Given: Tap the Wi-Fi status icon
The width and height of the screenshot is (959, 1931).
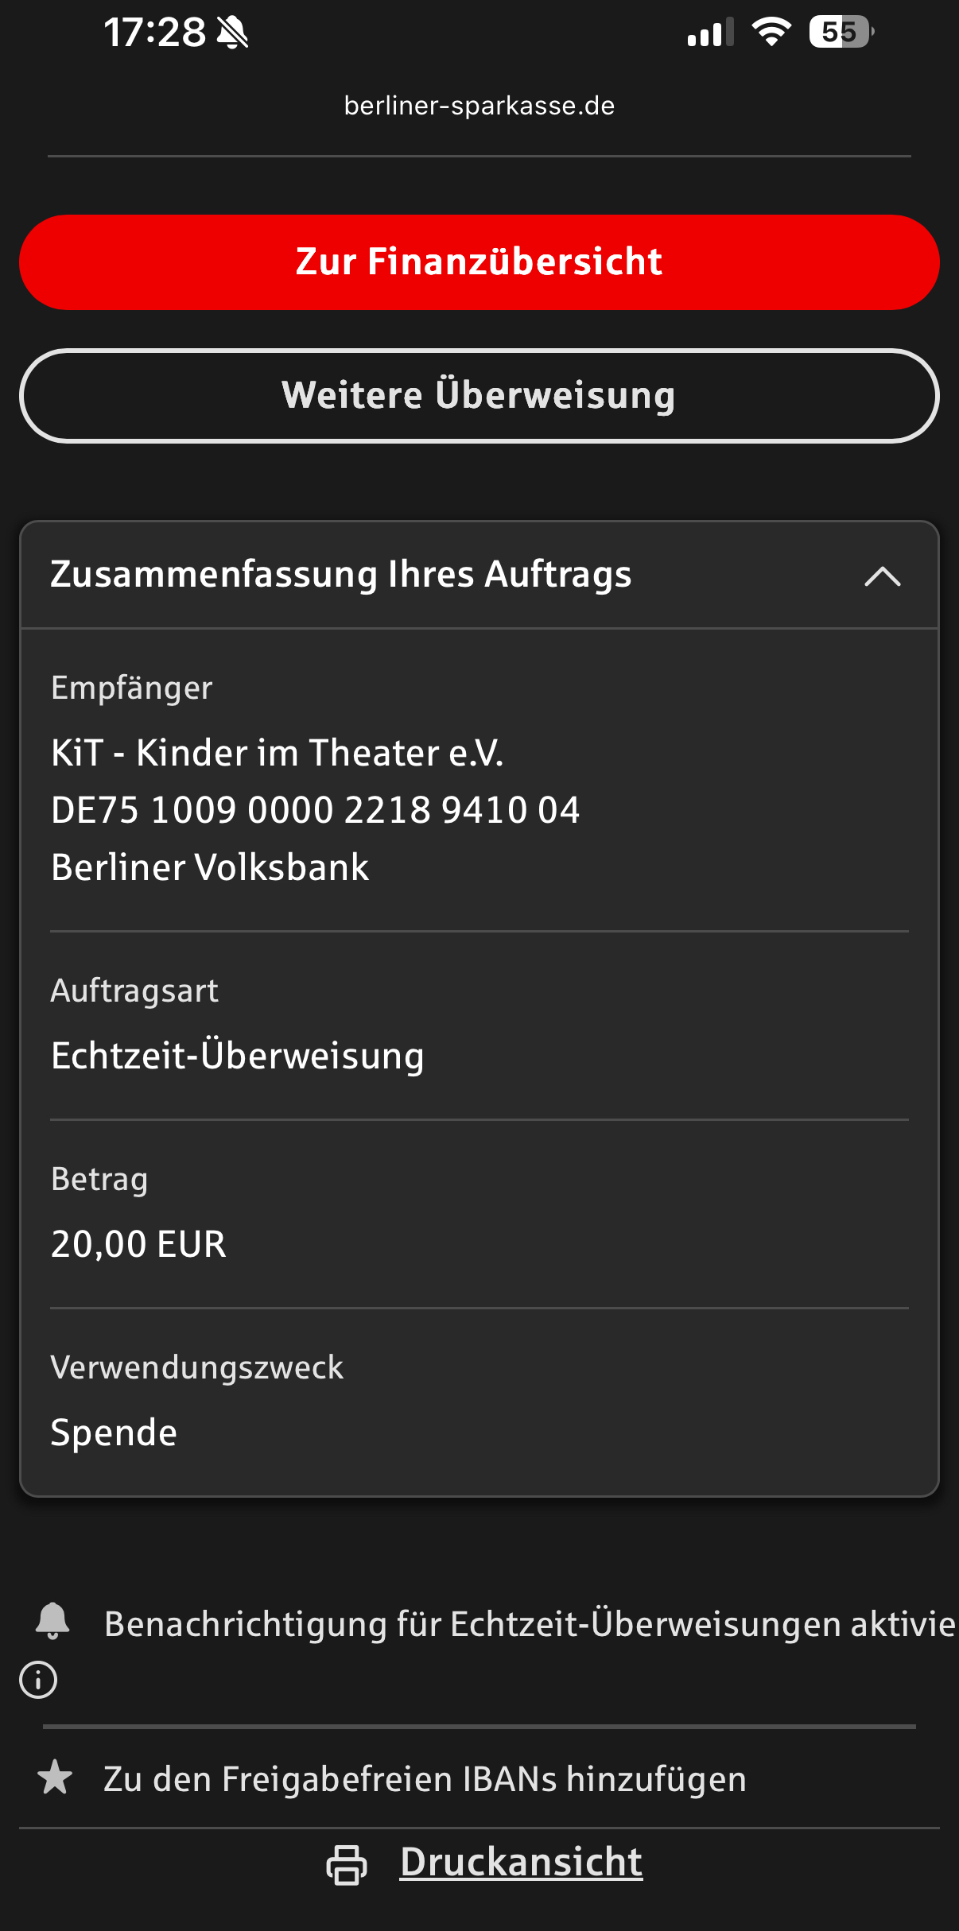Looking at the screenshot, I should pyautogui.click(x=771, y=33).
